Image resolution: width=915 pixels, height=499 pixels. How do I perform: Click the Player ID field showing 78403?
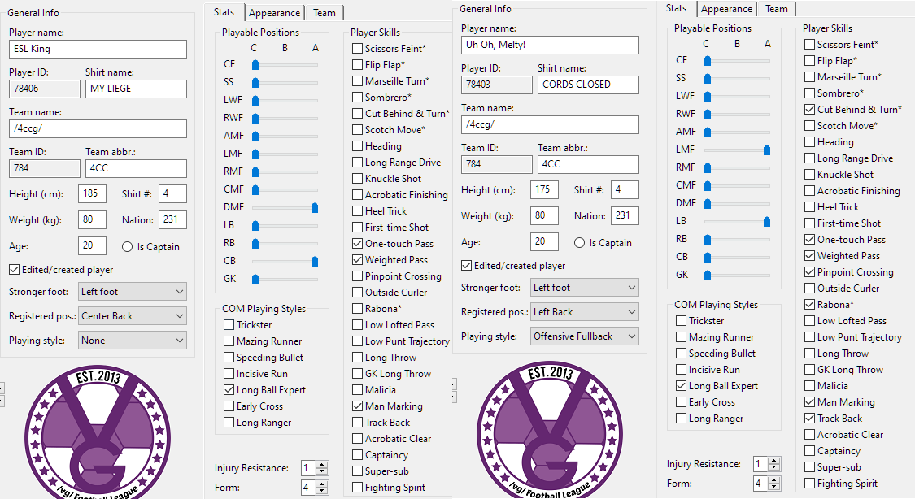[x=497, y=85]
